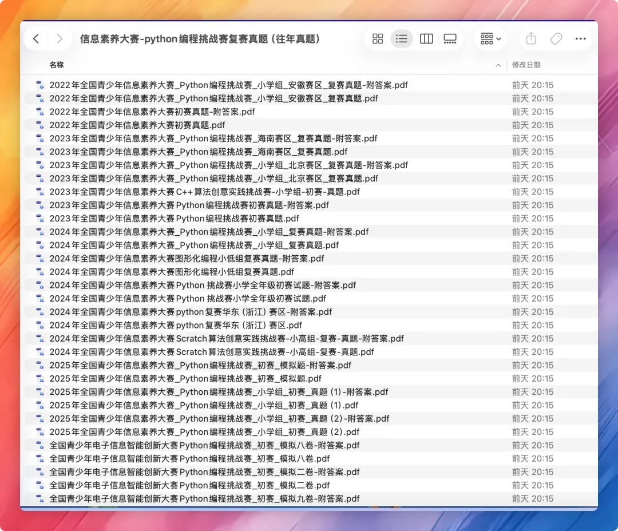Screen dimensions: 618x531
Task: Sort by the 名称 column header
Action: (x=56, y=65)
